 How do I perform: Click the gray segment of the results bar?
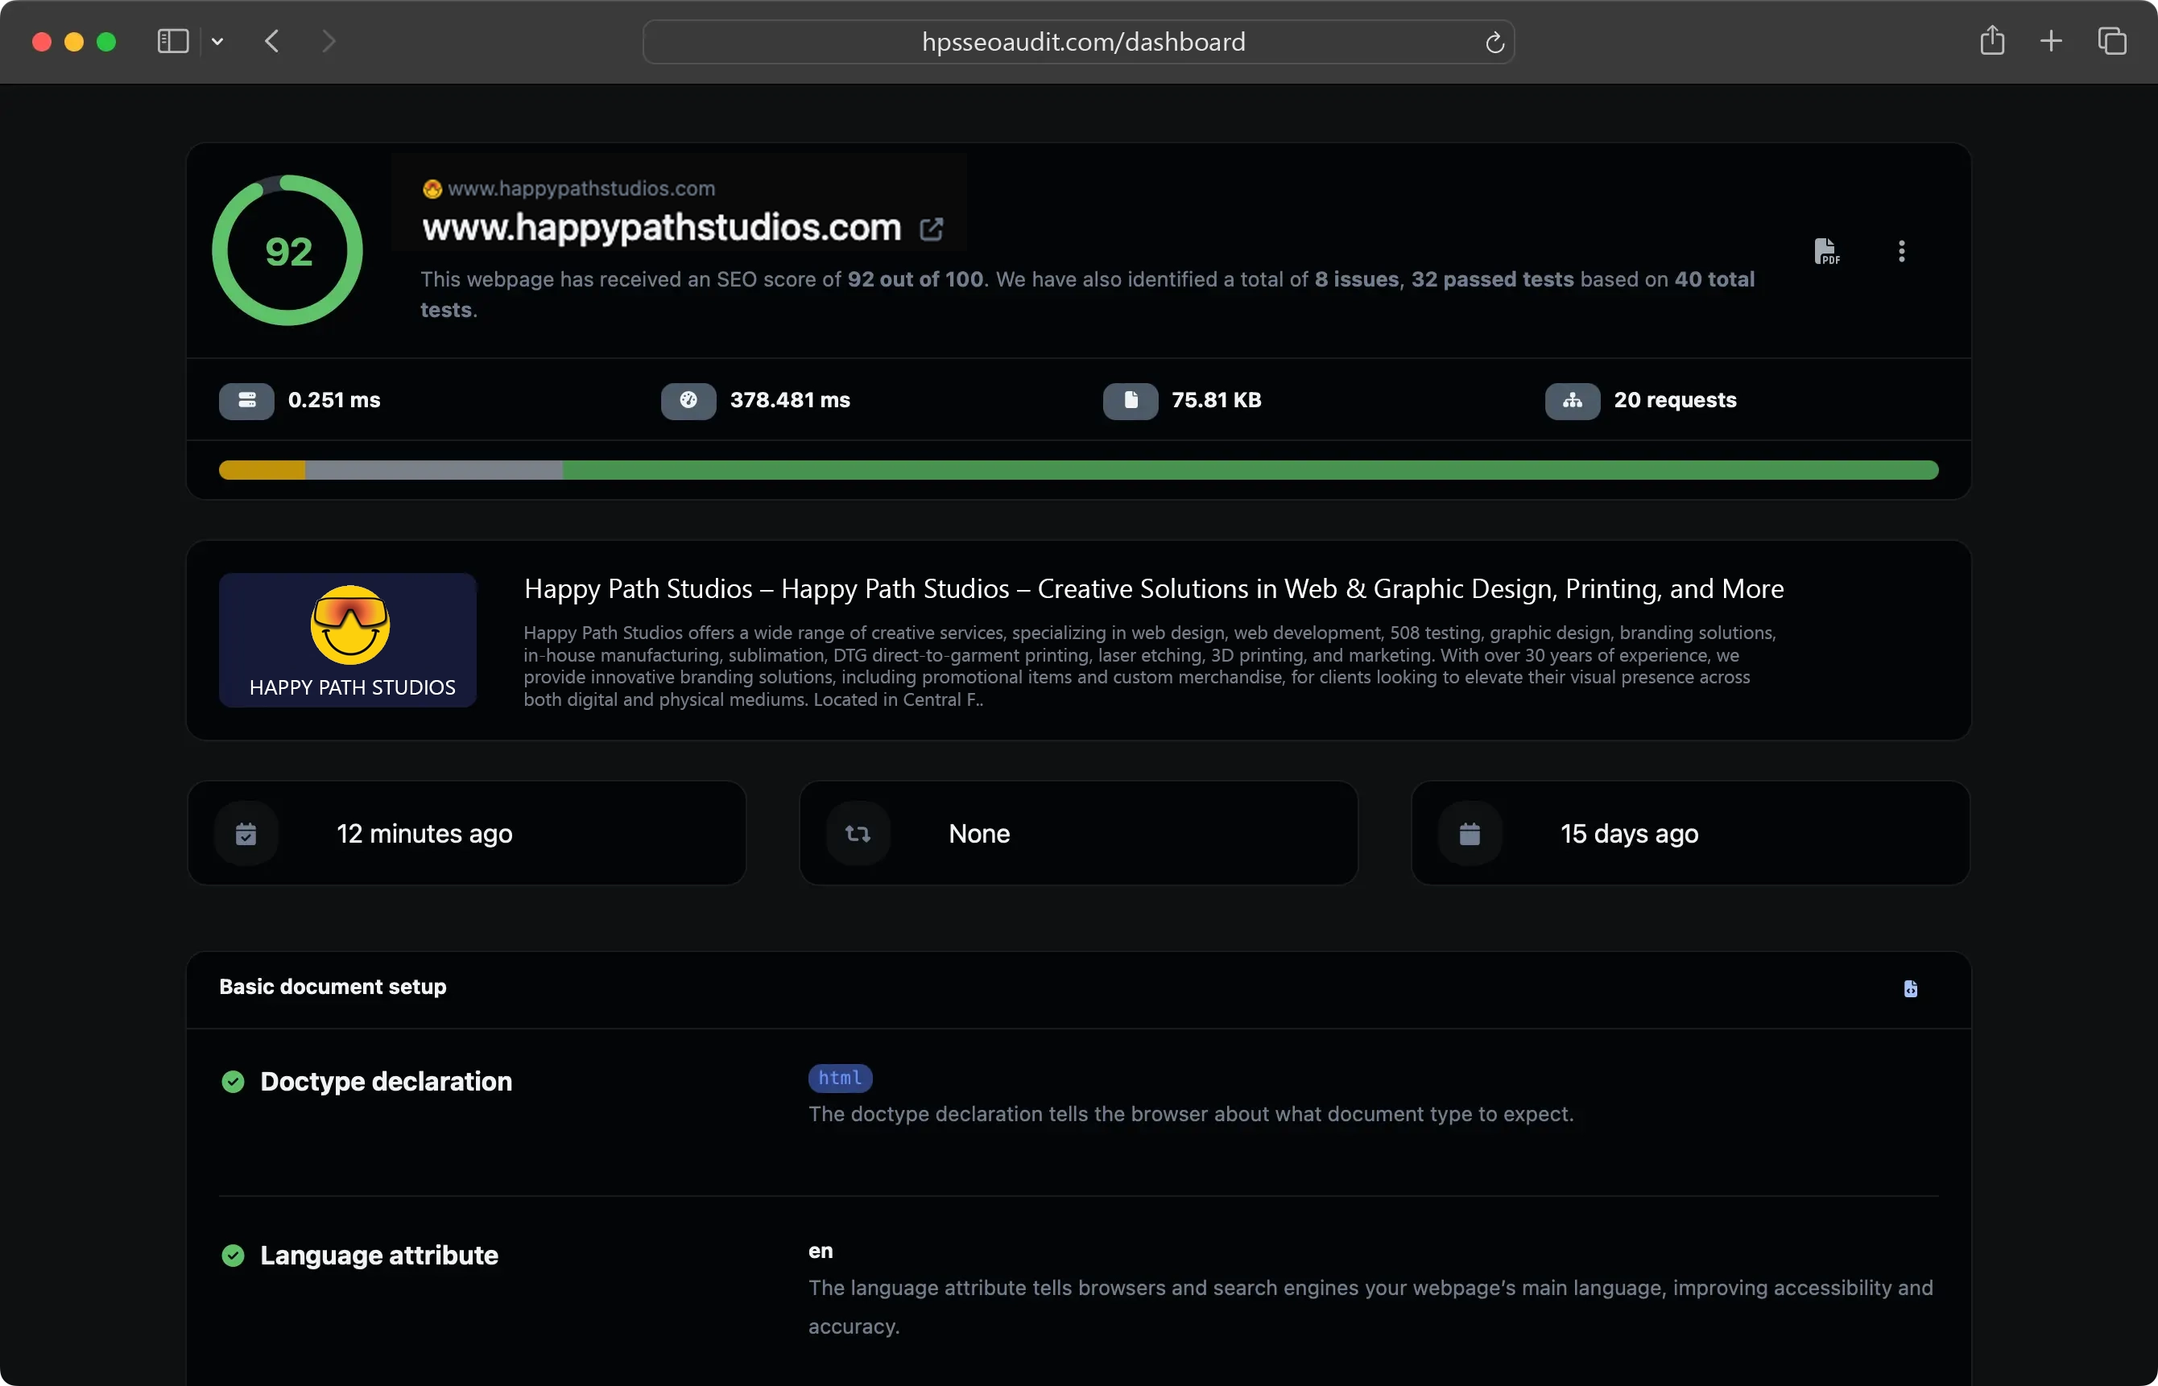click(434, 470)
